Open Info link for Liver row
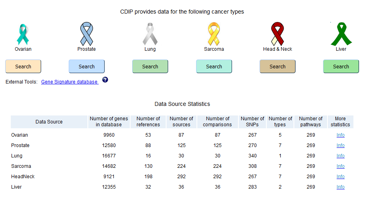Image resolution: width=367 pixels, height=201 pixels. 341,187
